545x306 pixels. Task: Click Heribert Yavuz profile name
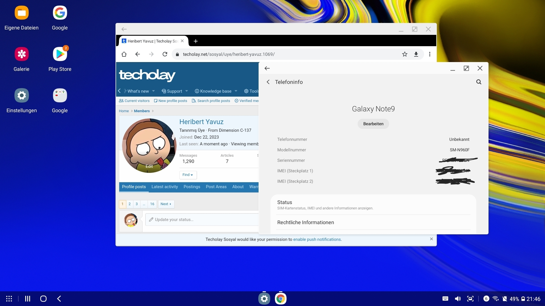click(x=201, y=122)
